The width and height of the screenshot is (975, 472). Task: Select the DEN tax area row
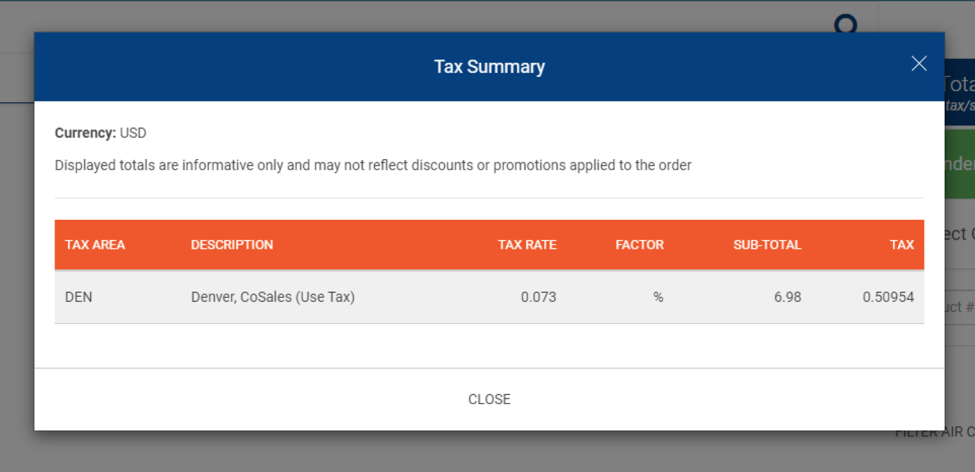(78, 297)
